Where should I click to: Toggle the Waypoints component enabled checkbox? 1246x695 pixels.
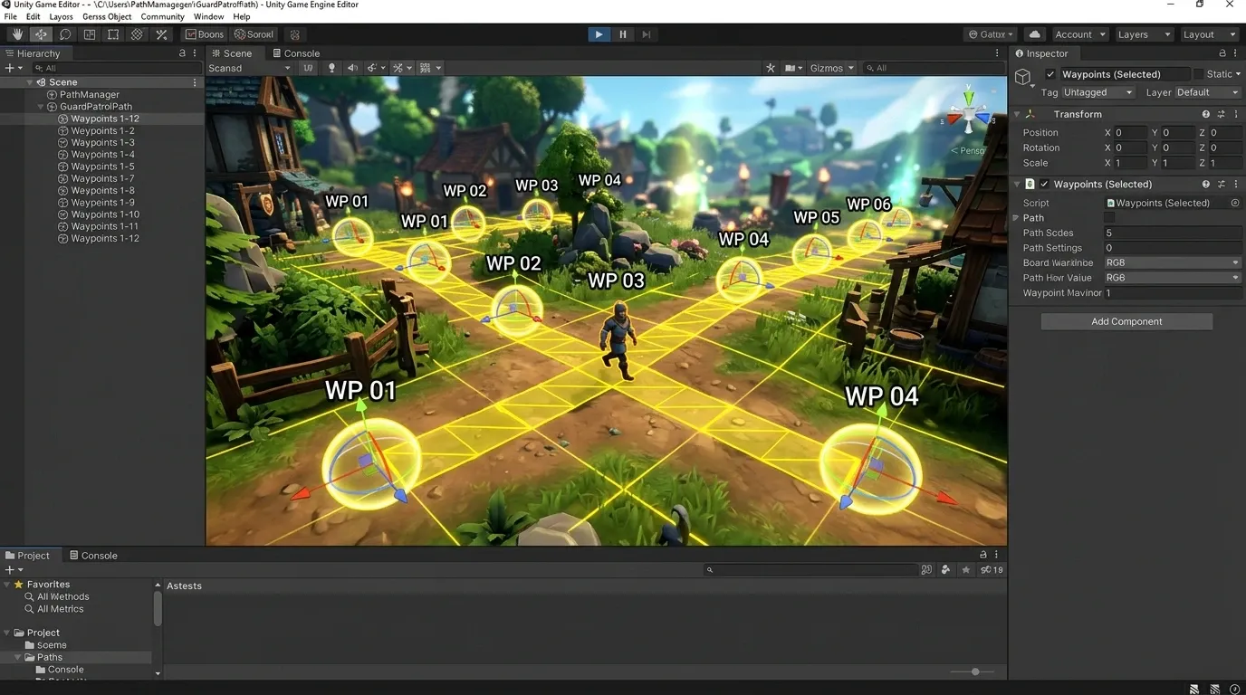click(x=1044, y=184)
